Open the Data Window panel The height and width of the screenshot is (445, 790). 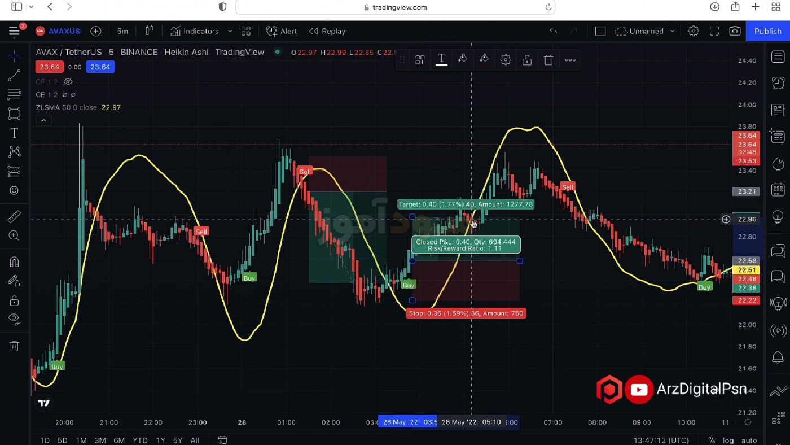click(x=778, y=137)
